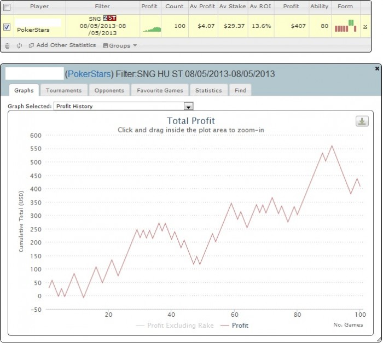Screen dimensions: 383x343
Task: Click the green profit sparkline thumbnail
Action: pos(152,29)
